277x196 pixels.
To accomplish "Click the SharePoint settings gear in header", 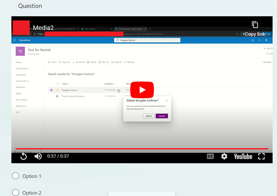I will point(266,40).
